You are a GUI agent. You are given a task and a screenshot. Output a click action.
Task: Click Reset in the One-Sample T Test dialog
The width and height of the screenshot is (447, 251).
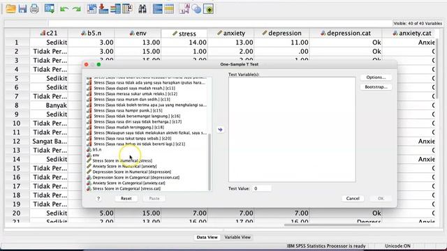[126, 198]
